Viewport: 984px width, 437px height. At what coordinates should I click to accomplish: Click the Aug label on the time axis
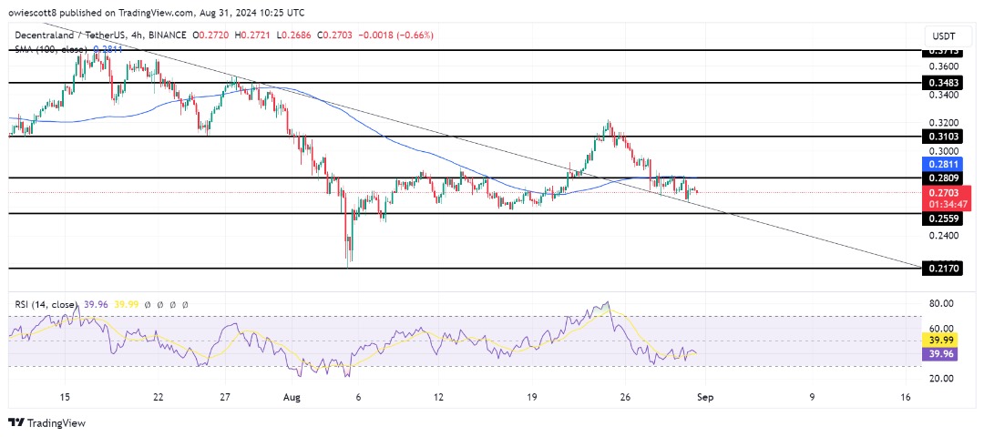[x=292, y=397]
